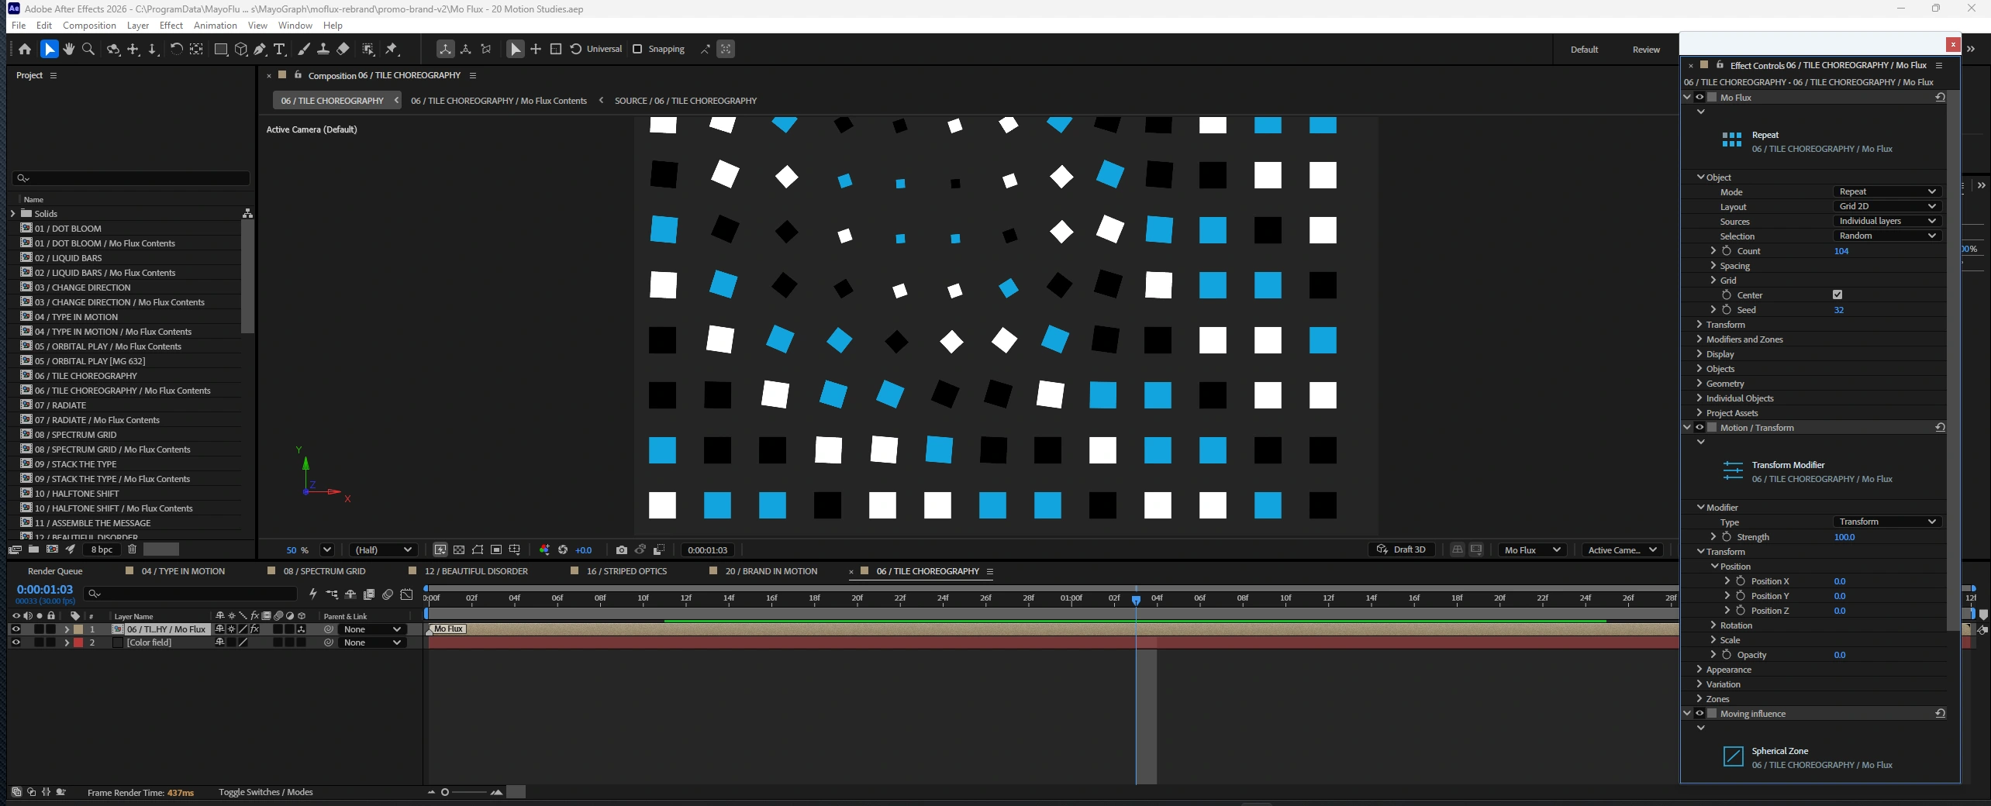This screenshot has width=1991, height=806.
Task: Open the Layout Grid 2D dropdown
Action: pos(1886,206)
